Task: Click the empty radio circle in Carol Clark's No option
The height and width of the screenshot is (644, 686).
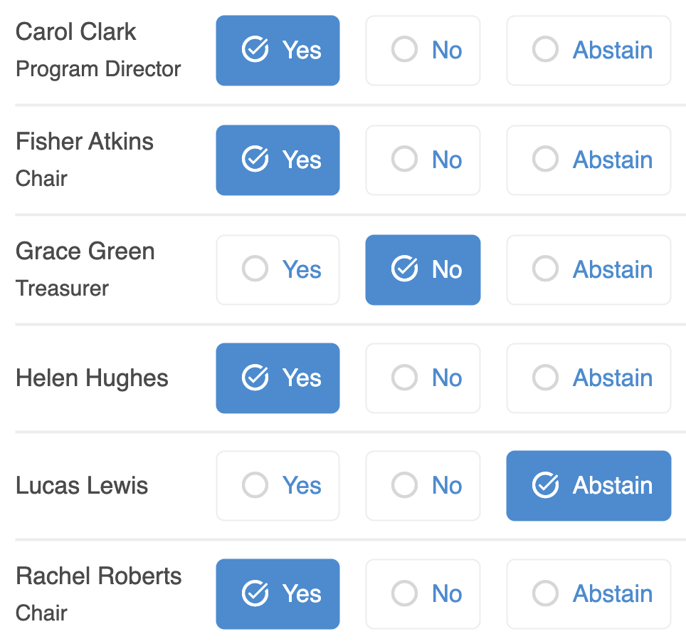Action: pyautogui.click(x=404, y=49)
